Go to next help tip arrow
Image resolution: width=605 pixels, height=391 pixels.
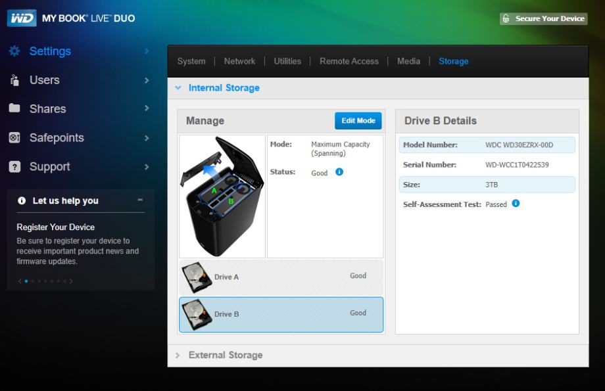[x=71, y=281]
